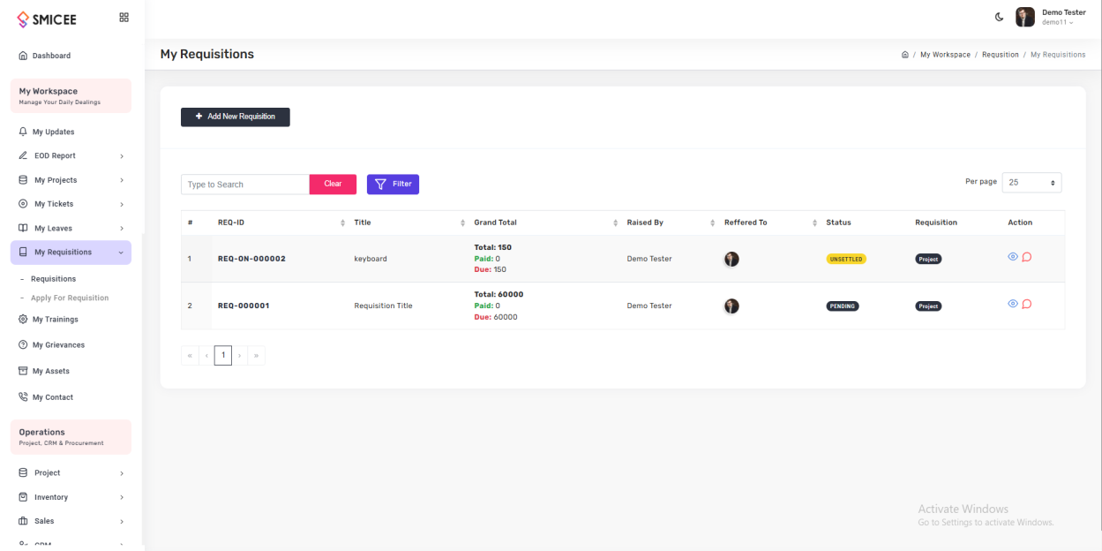Expand My Leaves menu
1102x551 pixels.
pyautogui.click(x=71, y=228)
